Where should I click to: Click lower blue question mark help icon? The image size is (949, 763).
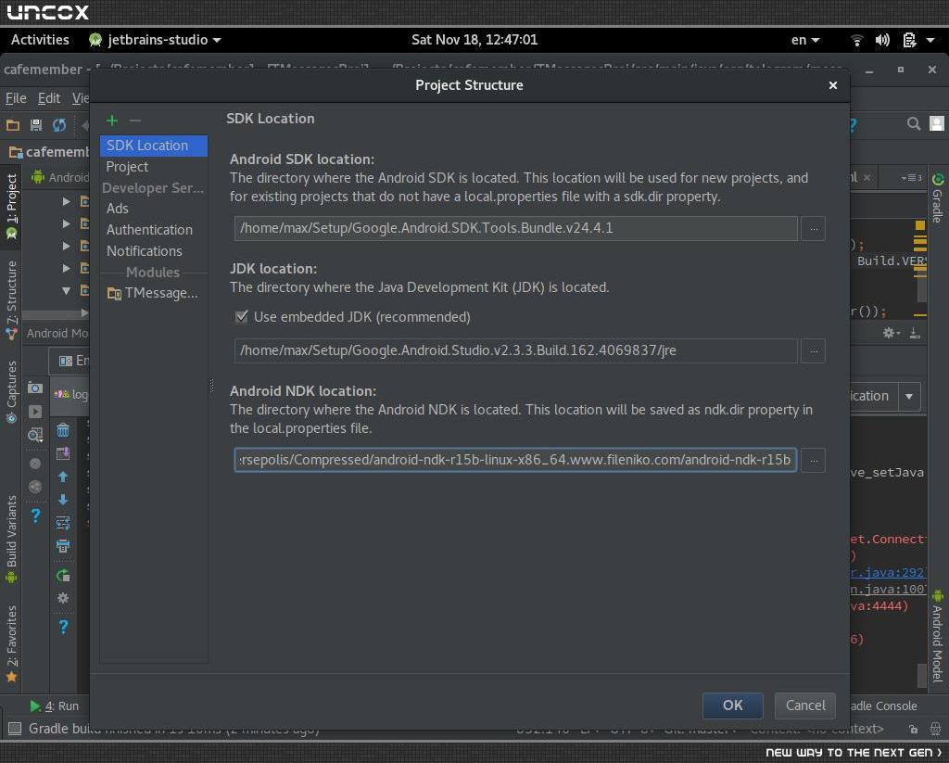(x=64, y=627)
